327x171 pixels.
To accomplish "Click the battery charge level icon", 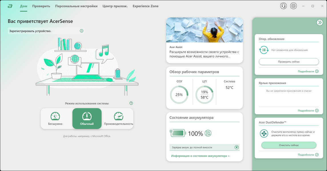I will [x=178, y=133].
